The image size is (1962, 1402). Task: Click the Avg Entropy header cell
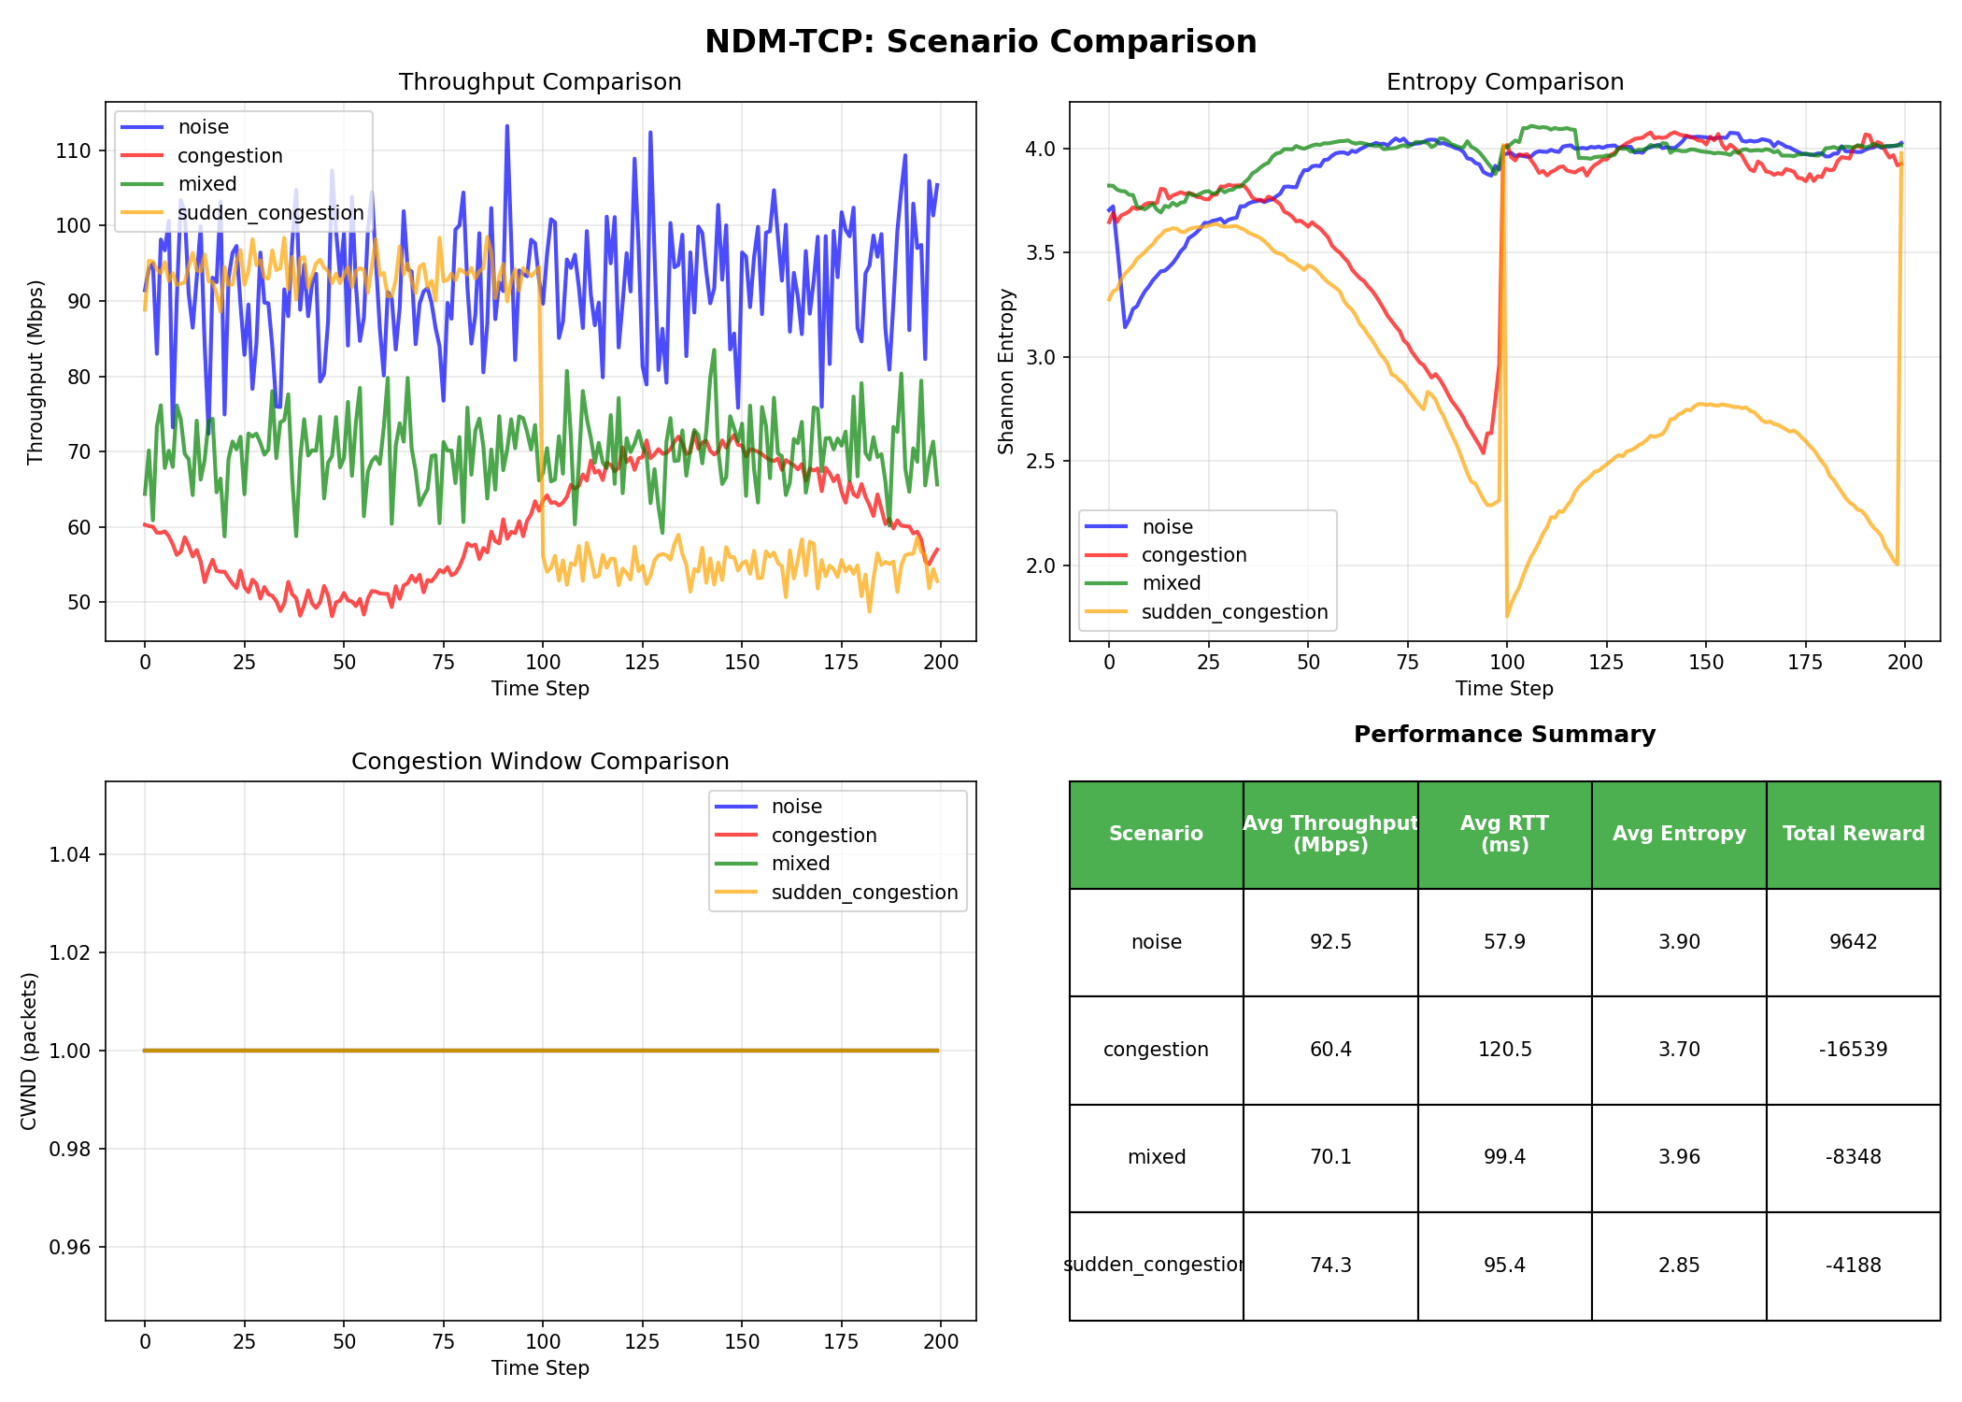(x=1679, y=834)
